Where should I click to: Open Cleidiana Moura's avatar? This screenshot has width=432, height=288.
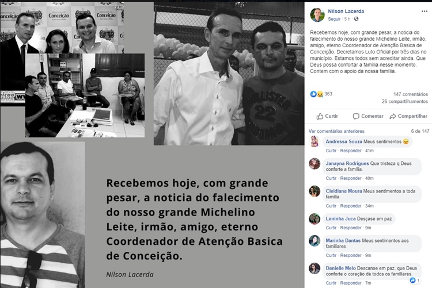tap(314, 191)
